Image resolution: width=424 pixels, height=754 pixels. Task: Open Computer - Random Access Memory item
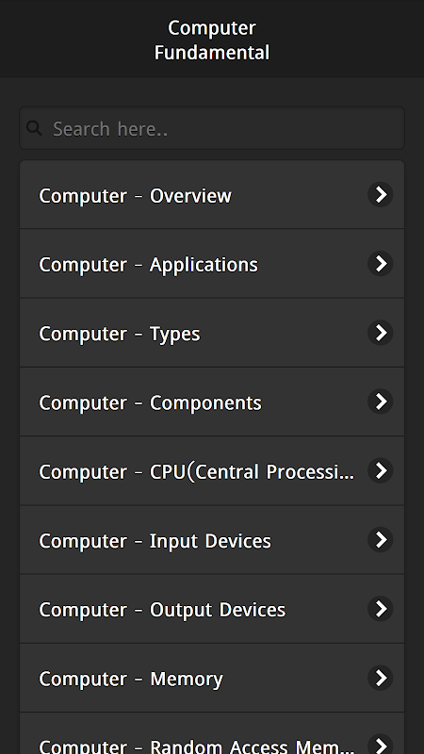[212, 733]
